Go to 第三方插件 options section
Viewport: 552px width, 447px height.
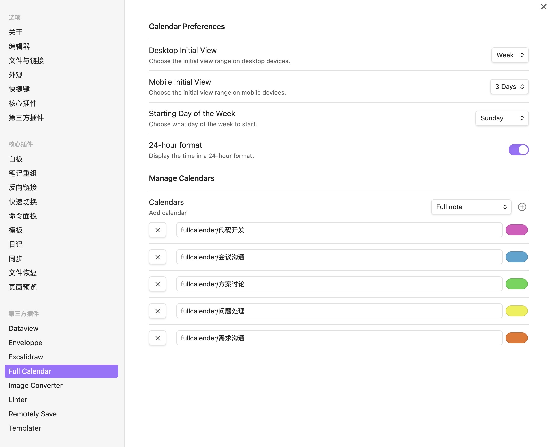(x=26, y=118)
